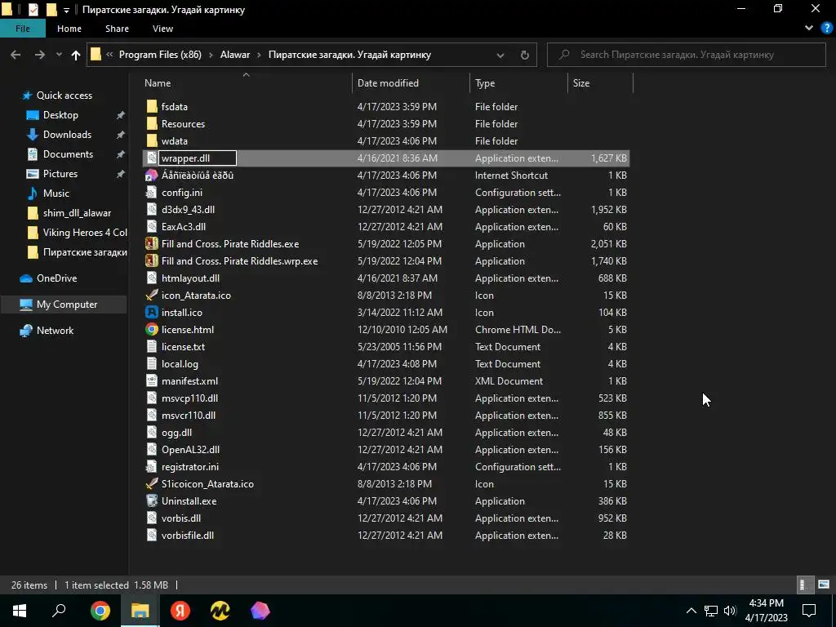Open Music in navigation pane

(x=56, y=193)
